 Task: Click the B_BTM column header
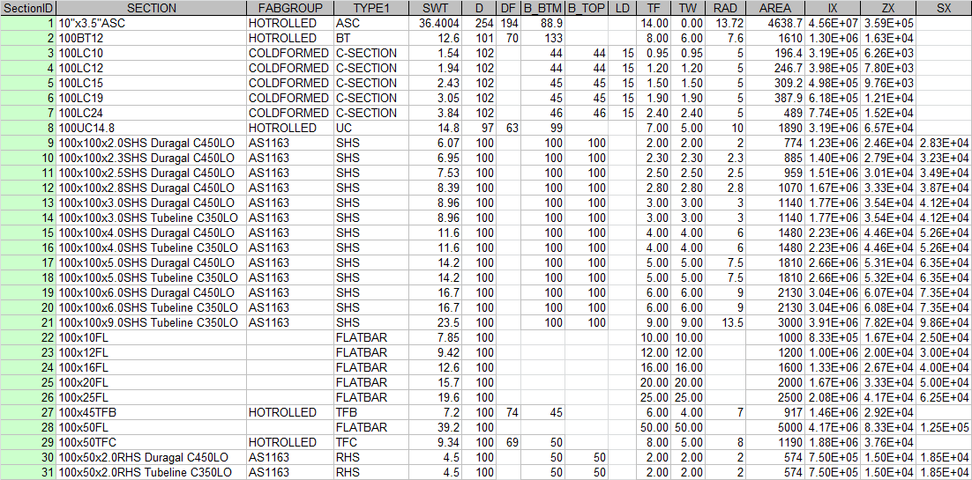click(543, 8)
